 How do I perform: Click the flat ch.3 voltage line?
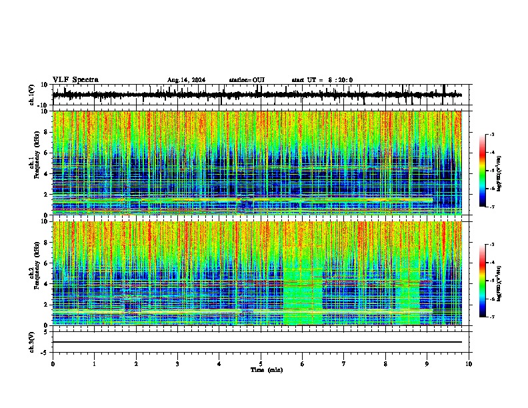point(257,342)
